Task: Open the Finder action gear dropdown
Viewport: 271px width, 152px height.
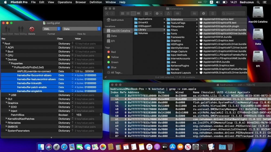Action: click(159, 13)
